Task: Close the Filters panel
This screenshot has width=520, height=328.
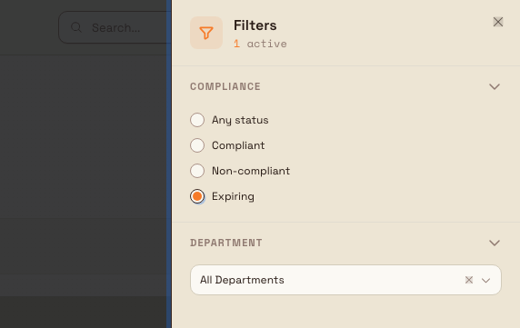Action: point(498,22)
